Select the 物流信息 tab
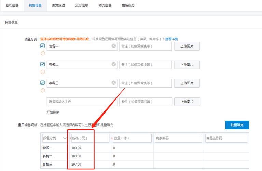 coord(105,5)
